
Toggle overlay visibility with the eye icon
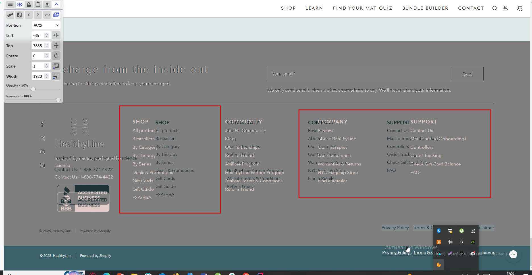[20, 5]
